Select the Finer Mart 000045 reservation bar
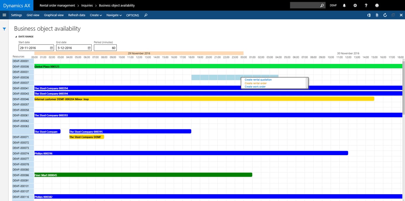The image size is (405, 201). (142, 175)
